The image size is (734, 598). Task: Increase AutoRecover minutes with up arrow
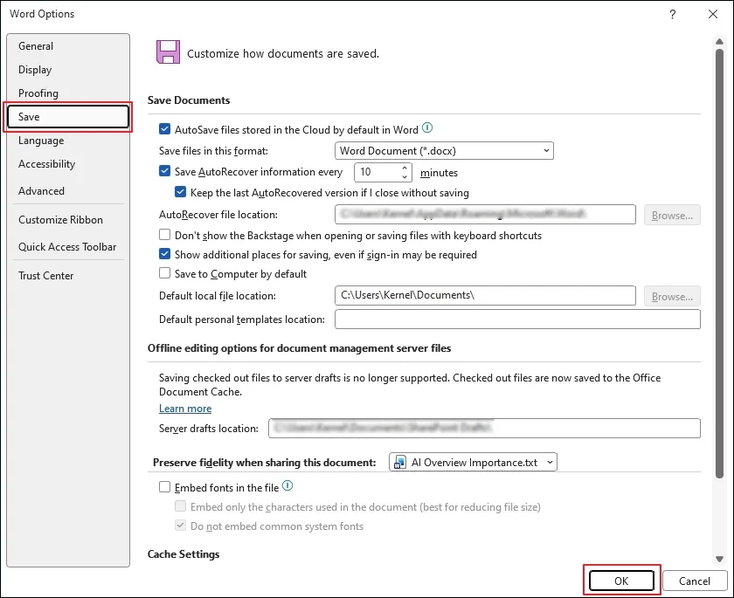tap(405, 168)
